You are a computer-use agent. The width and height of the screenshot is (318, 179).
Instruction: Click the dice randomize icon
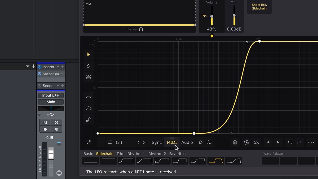(246, 142)
